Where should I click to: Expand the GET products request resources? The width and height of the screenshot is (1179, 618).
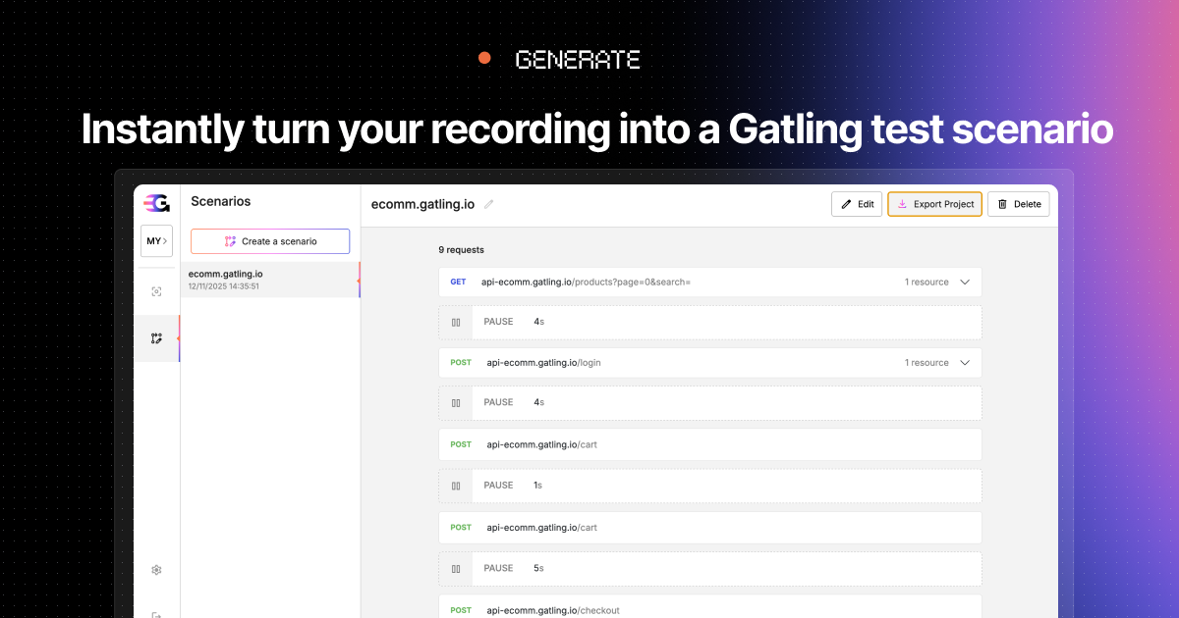[x=964, y=282]
